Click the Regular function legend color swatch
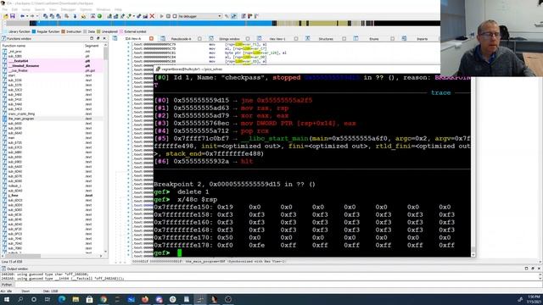Viewport: 543px width, 305px height. 34,31
